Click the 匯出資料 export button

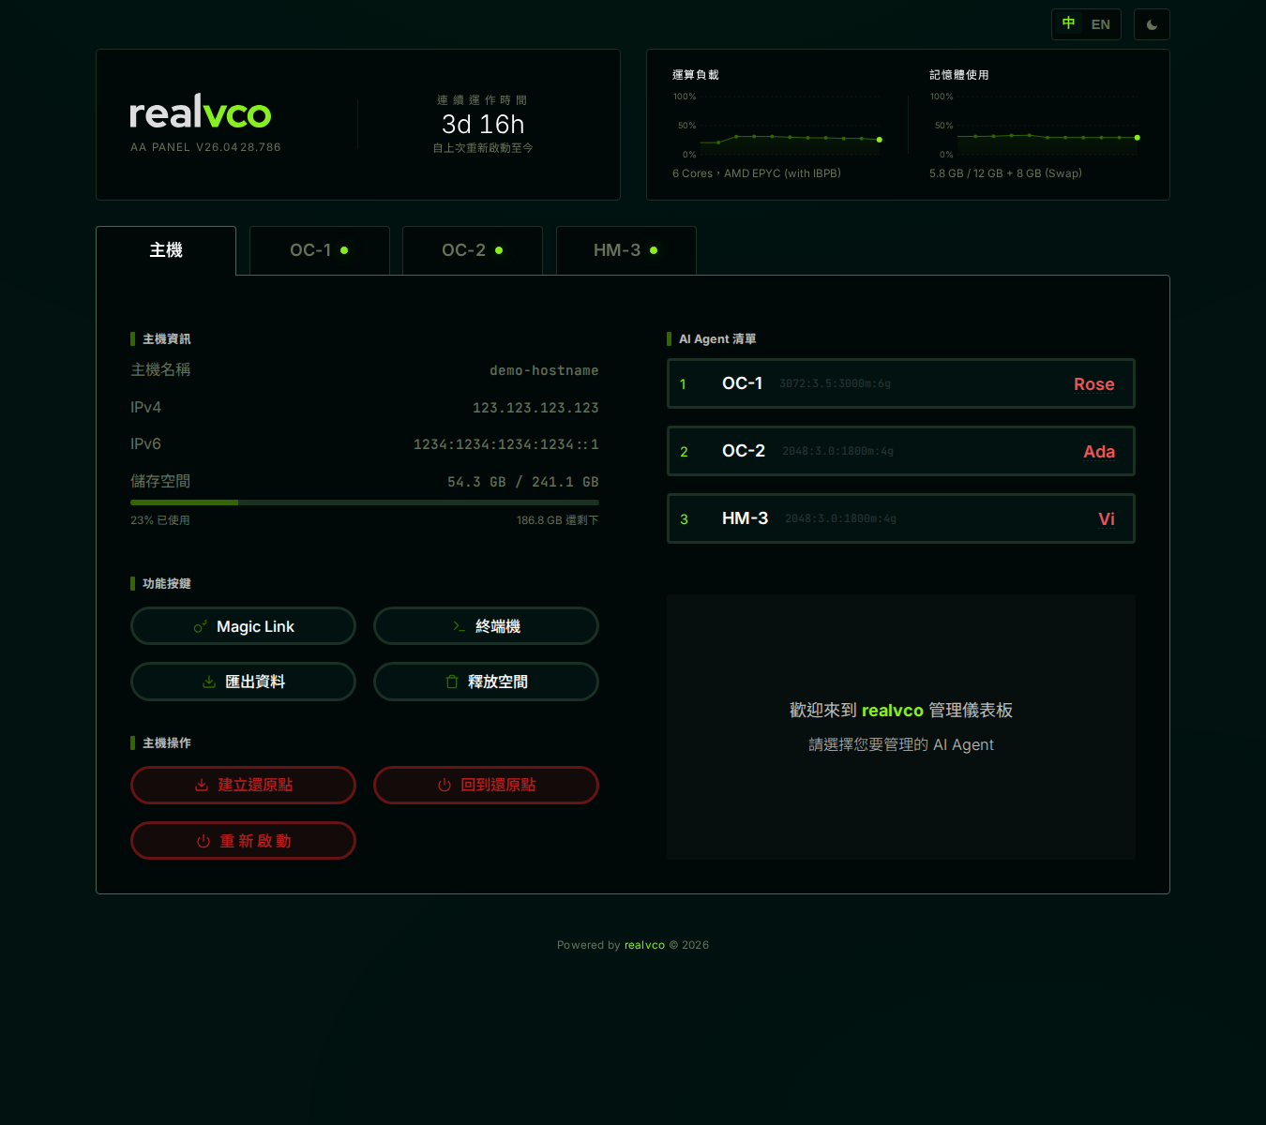pyautogui.click(x=243, y=682)
